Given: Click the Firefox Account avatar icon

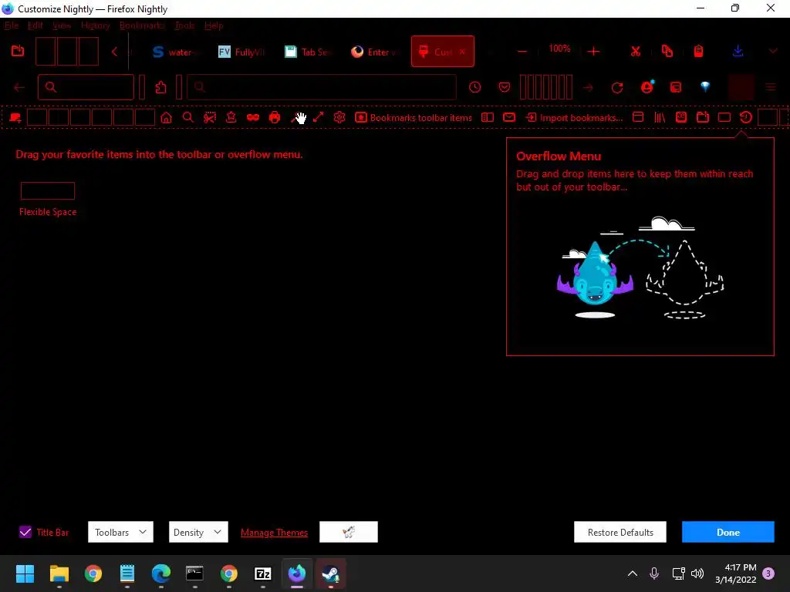Looking at the screenshot, I should (x=647, y=87).
